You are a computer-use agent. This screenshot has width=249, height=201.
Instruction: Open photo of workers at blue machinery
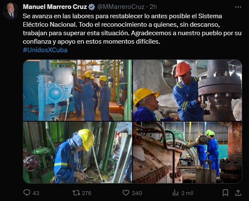coord(77,90)
